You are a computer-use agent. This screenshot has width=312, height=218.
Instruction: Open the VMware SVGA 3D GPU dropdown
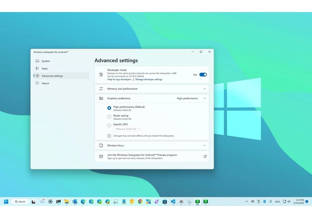tap(128, 129)
